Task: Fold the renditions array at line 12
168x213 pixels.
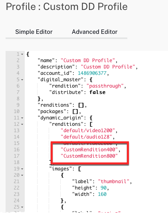Action: (22, 124)
